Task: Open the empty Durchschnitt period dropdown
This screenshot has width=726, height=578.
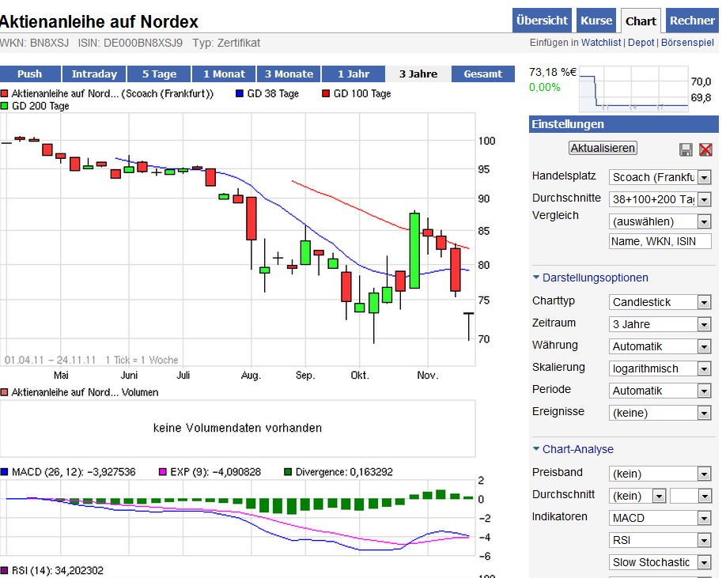Action: point(690,496)
